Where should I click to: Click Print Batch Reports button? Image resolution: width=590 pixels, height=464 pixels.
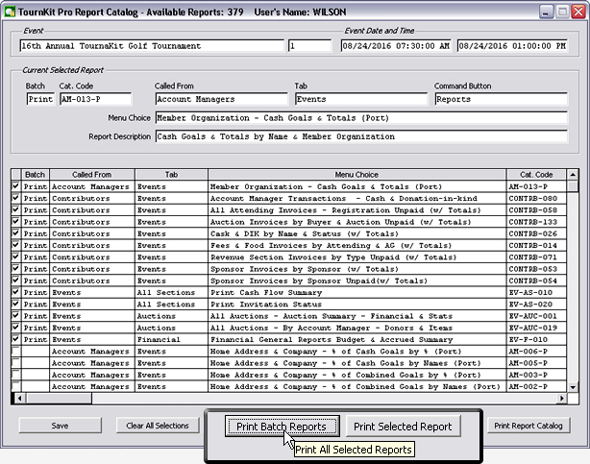pos(282,426)
